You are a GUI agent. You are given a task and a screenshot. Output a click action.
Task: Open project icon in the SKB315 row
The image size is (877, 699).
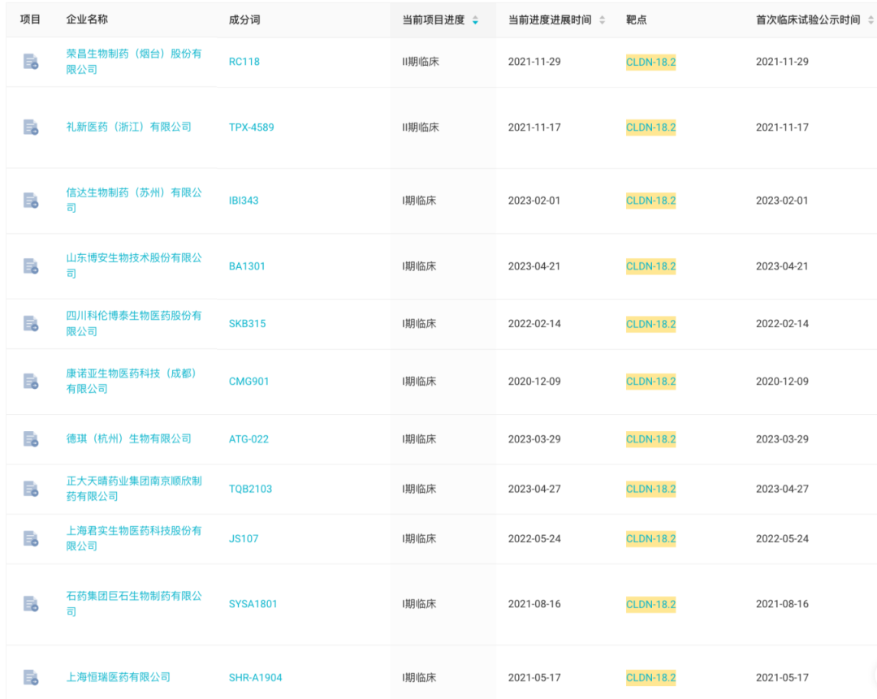(31, 324)
